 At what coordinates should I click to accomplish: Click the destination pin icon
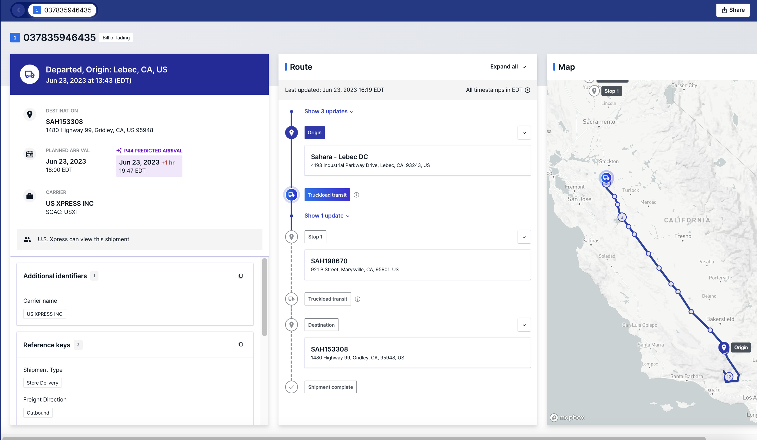click(x=30, y=114)
